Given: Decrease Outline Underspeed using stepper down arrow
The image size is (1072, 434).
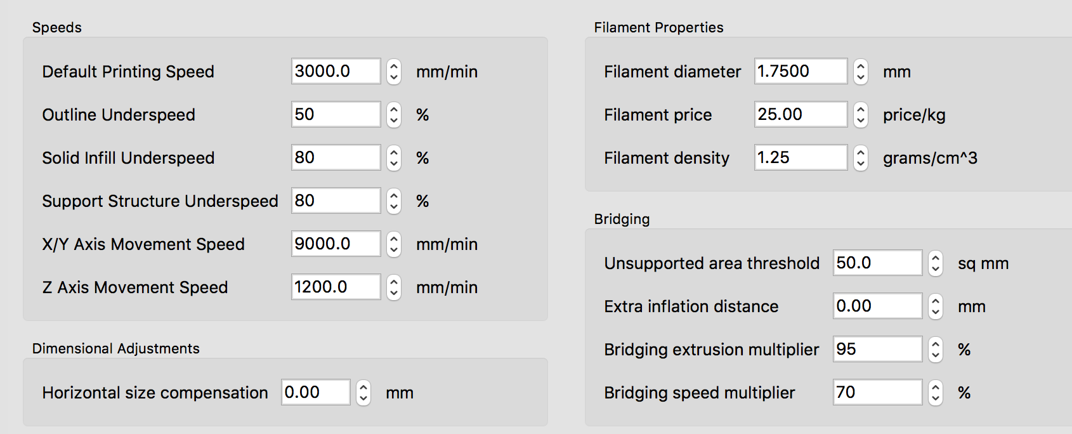Looking at the screenshot, I should tap(394, 121).
